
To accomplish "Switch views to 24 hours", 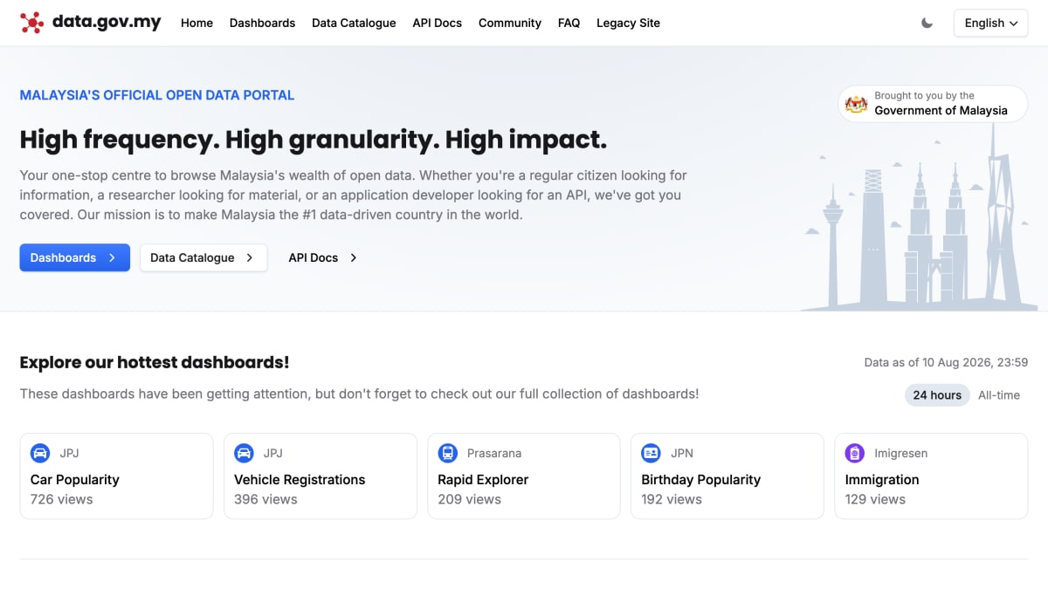I will (937, 395).
